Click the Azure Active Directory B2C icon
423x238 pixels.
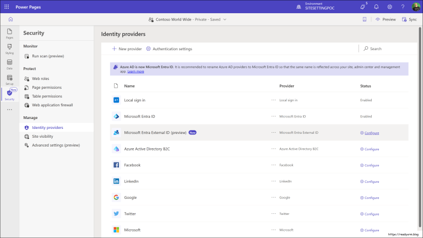(116, 149)
